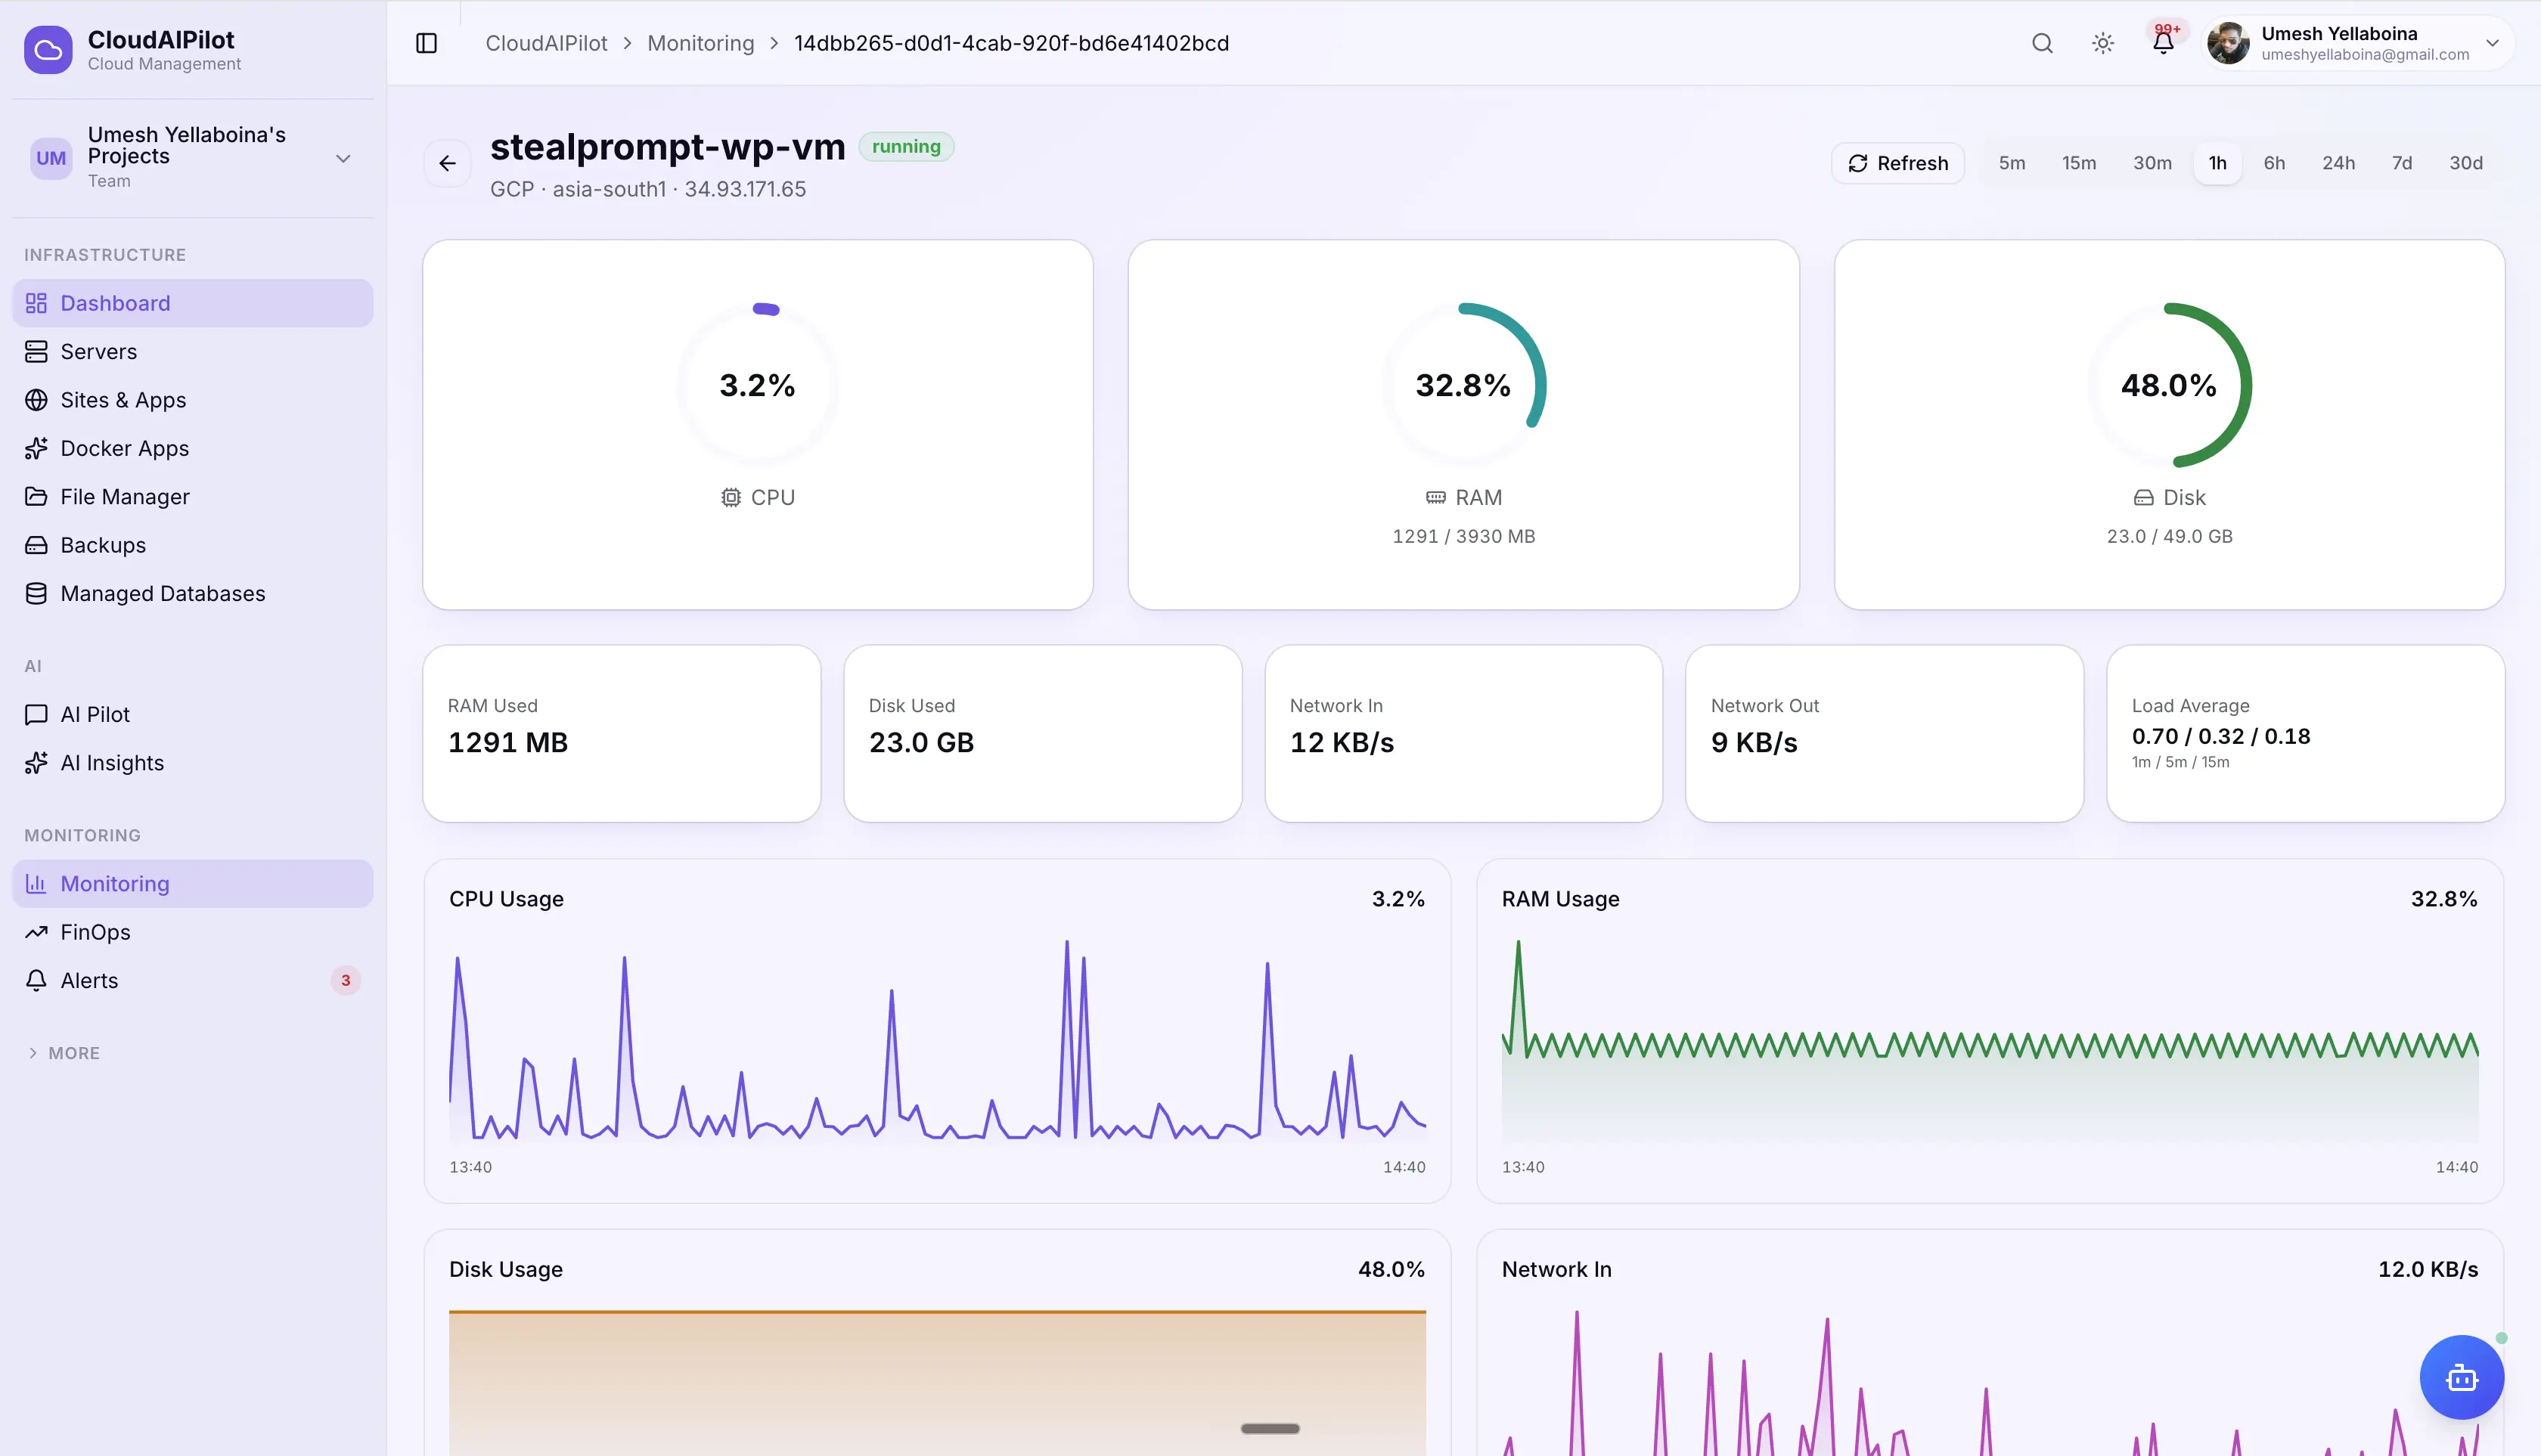Select the 30d time range

pos(2466,163)
